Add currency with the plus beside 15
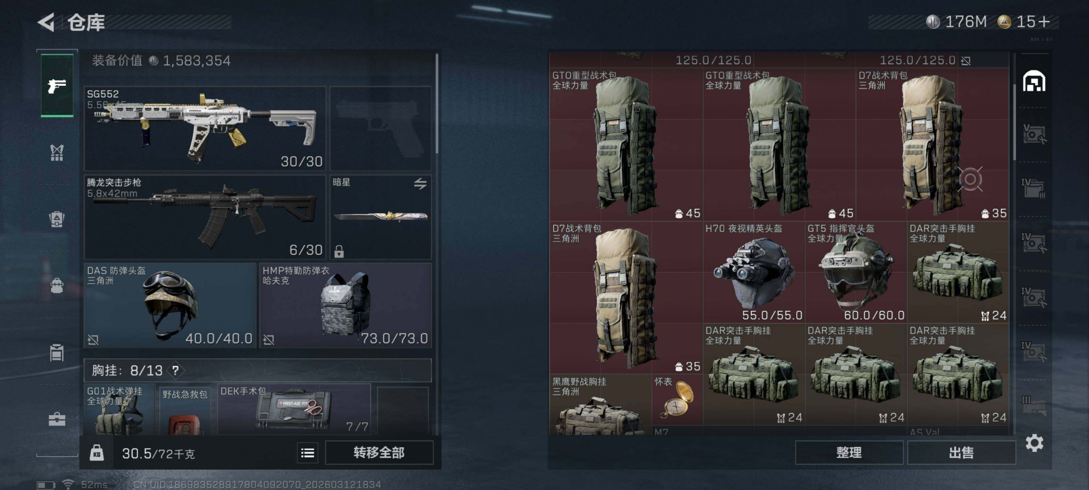This screenshot has height=490, width=1089. [x=1043, y=21]
